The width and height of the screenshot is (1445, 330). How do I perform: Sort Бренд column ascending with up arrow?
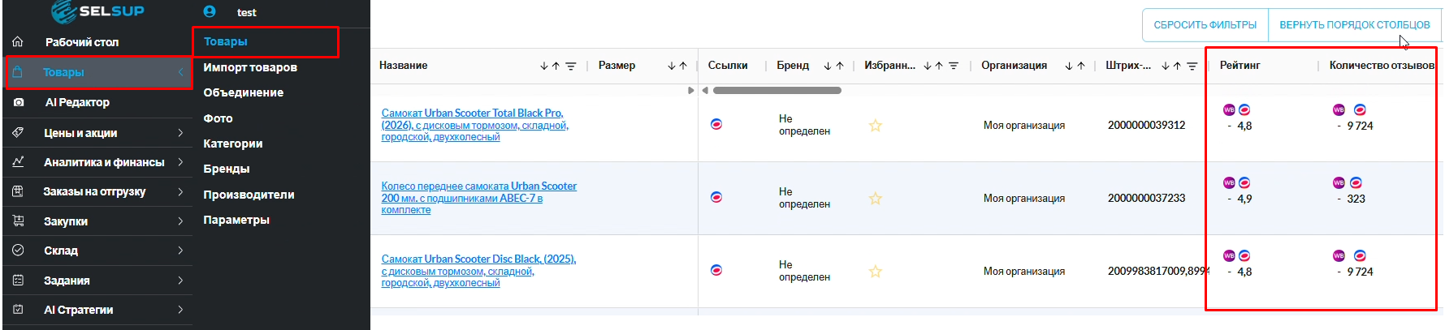click(840, 66)
